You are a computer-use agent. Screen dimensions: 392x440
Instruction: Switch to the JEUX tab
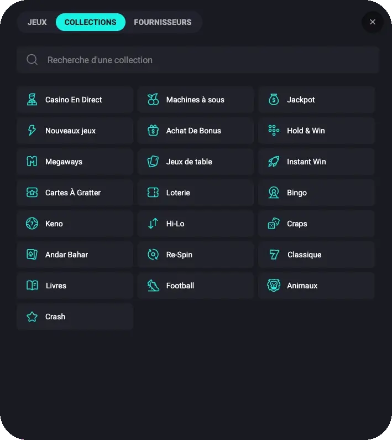(37, 22)
